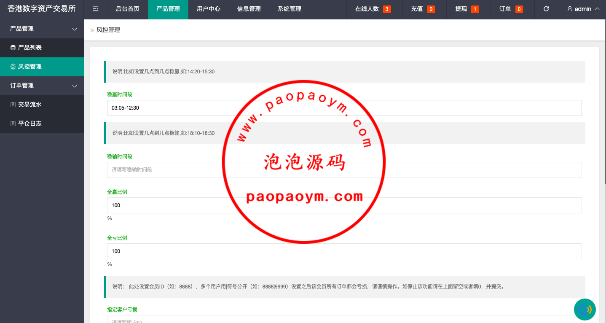The width and height of the screenshot is (606, 323).
Task: Click the 稳输时间段 input field
Action: click(344, 170)
